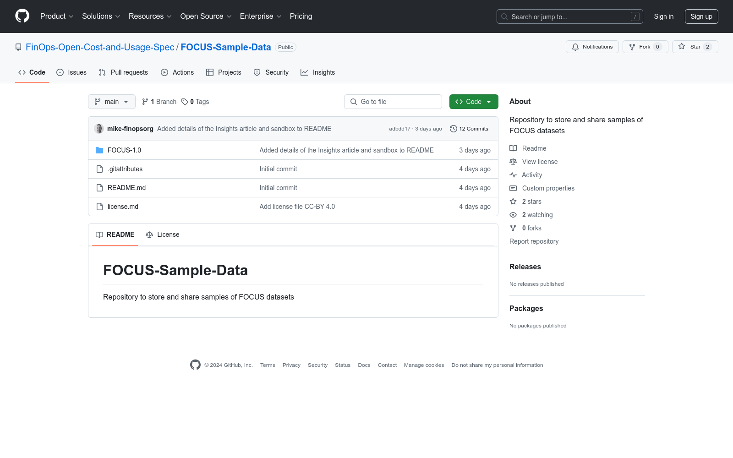The height and width of the screenshot is (458, 733).
Task: Open the Add license file CC-BY 4.0 commit
Action: coord(297,207)
